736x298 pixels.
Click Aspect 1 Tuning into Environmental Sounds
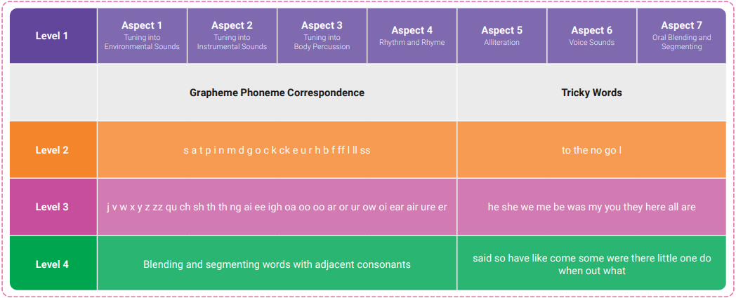pyautogui.click(x=142, y=36)
